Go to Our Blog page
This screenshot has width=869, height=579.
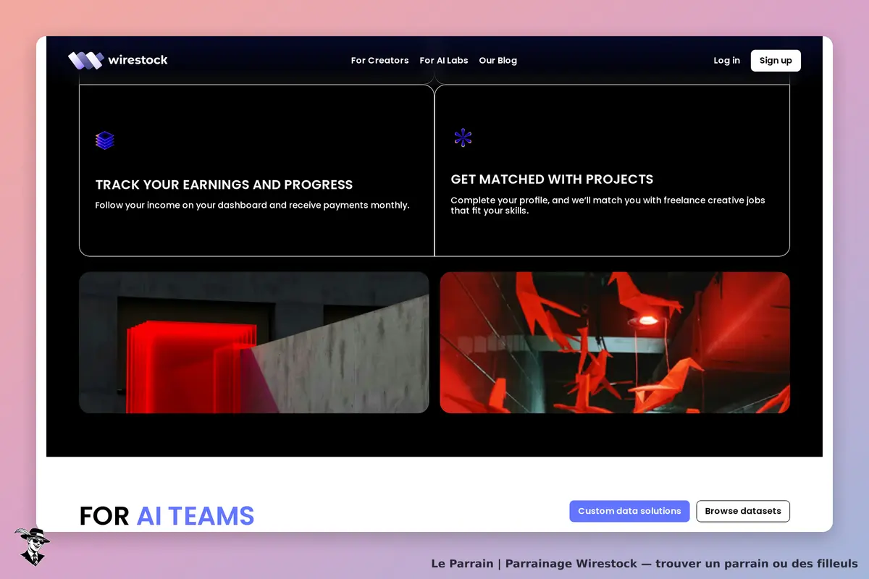click(498, 61)
